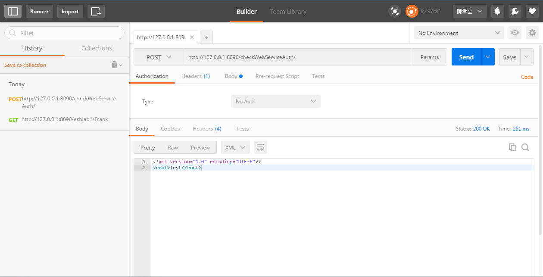Add a new request tab
Viewport: 543px width, 277px height.
(x=206, y=37)
